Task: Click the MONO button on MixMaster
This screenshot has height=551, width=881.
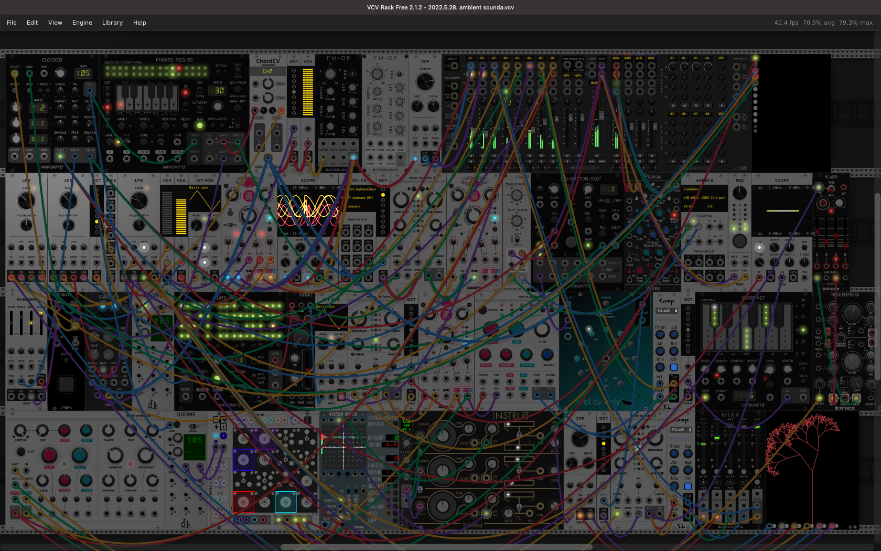Action: [601, 162]
